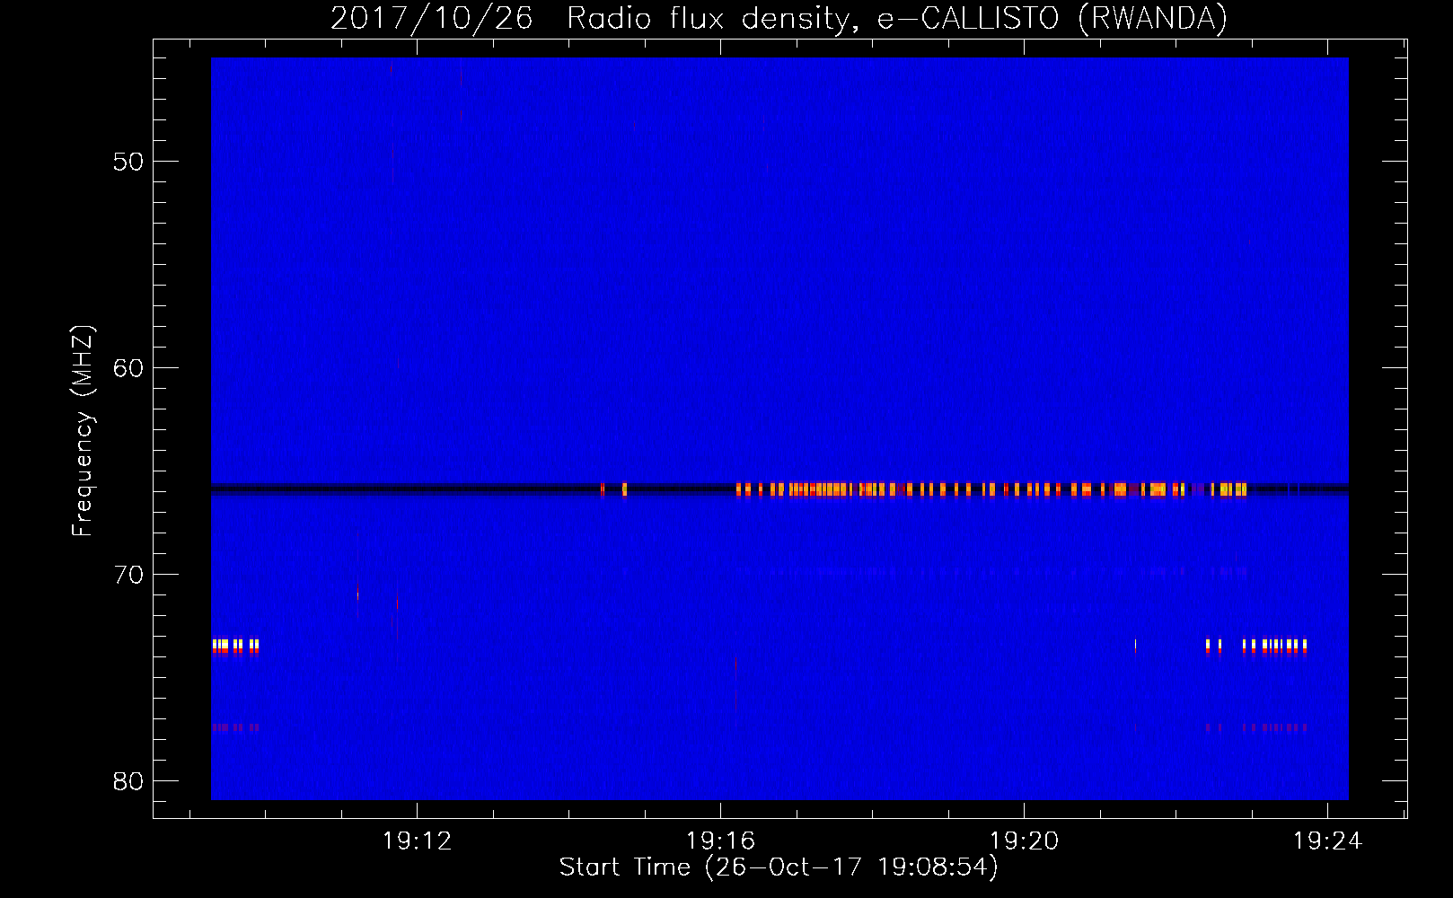Click the date '2017/10/26' in the title

tap(432, 19)
